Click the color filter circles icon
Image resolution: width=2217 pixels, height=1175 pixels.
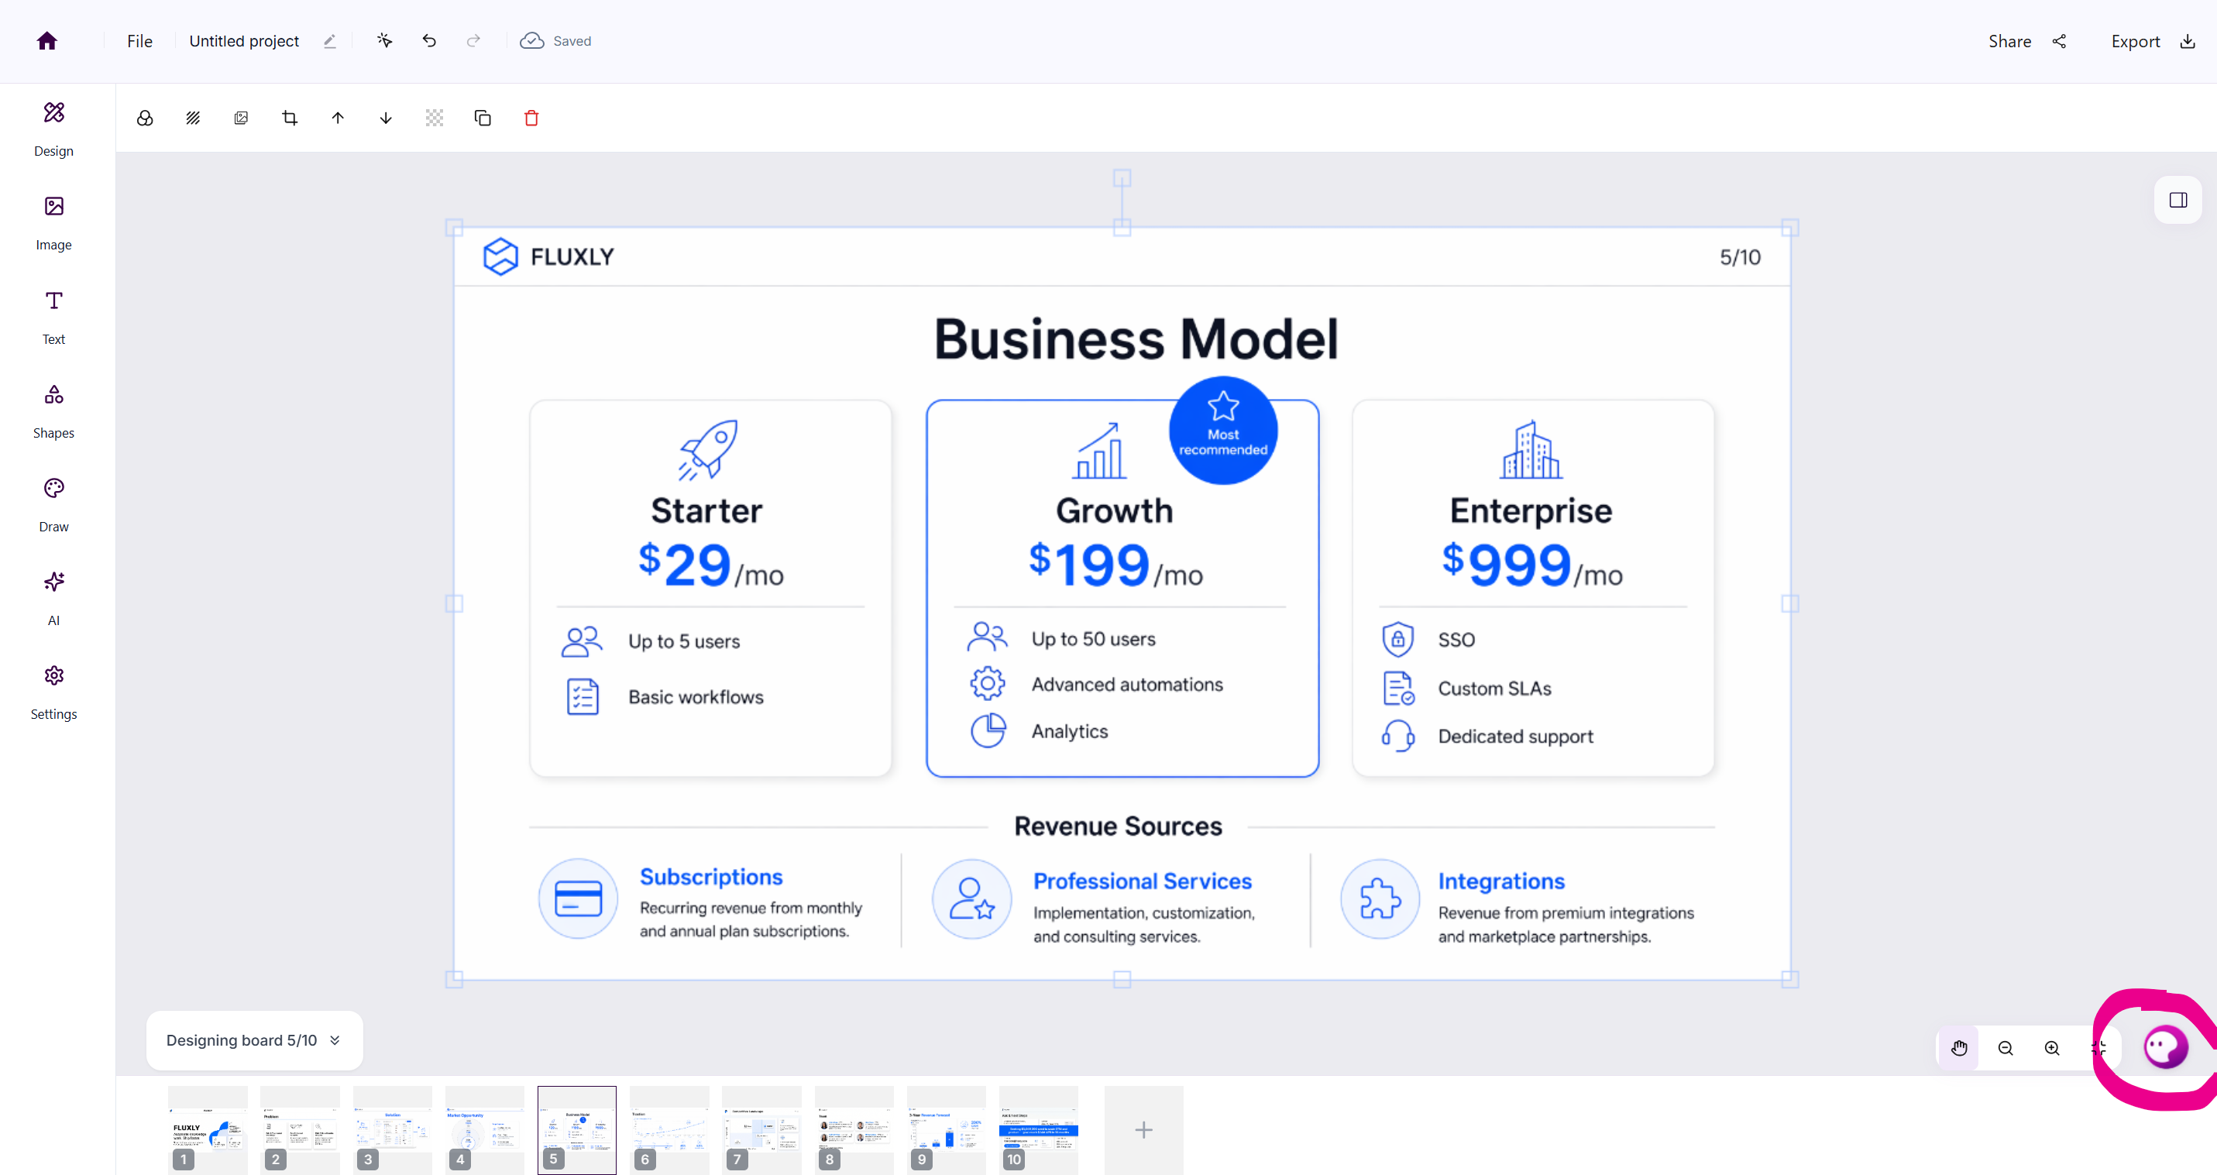click(145, 118)
